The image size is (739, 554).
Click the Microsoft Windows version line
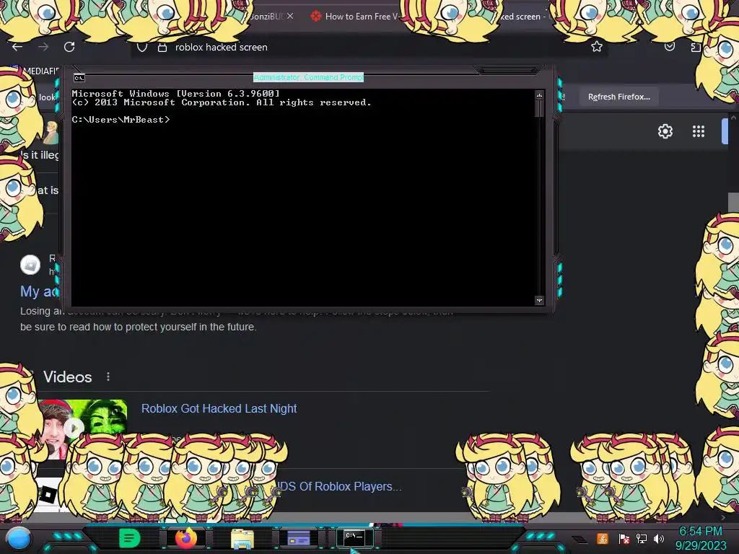click(176, 94)
